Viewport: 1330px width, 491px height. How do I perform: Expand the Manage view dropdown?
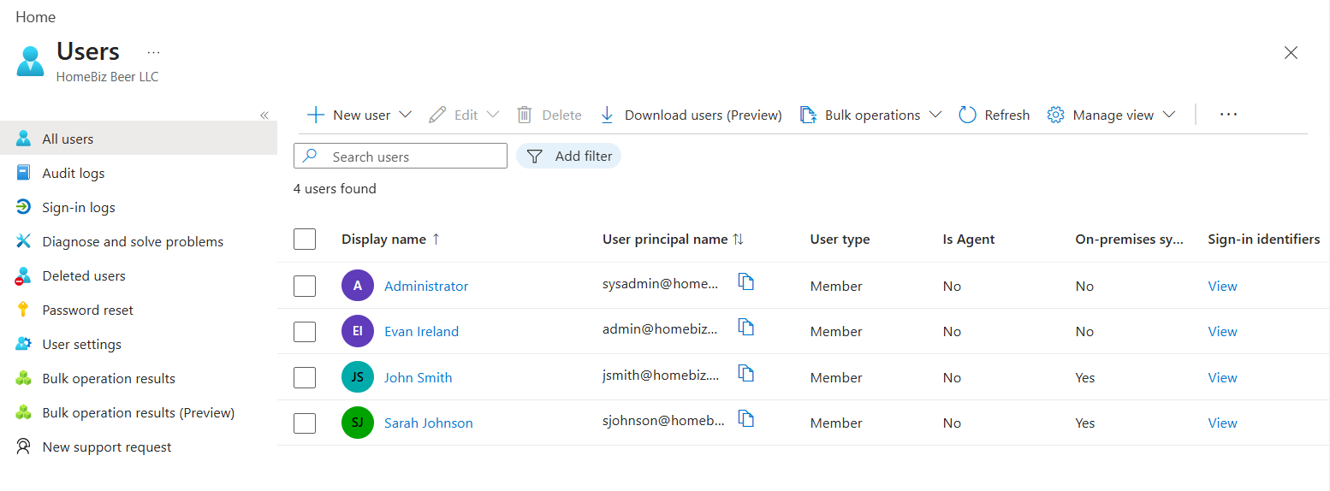click(1169, 115)
